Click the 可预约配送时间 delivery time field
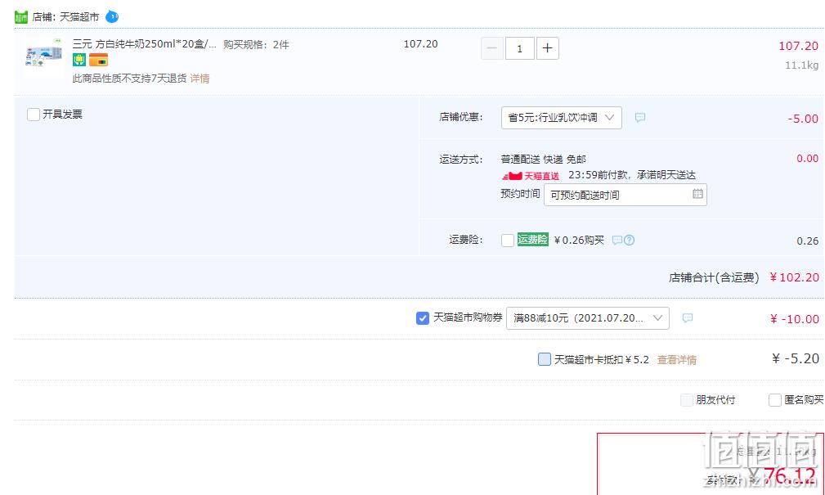The width and height of the screenshot is (825, 495). [x=625, y=195]
